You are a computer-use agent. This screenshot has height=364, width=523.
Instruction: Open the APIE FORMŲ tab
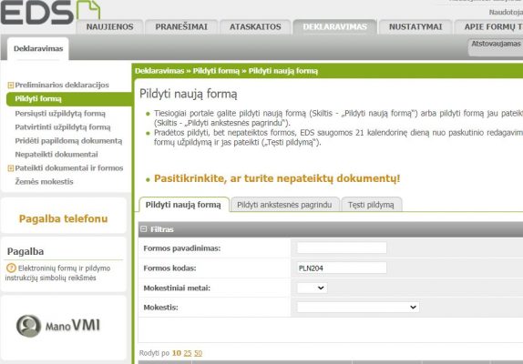click(x=489, y=26)
